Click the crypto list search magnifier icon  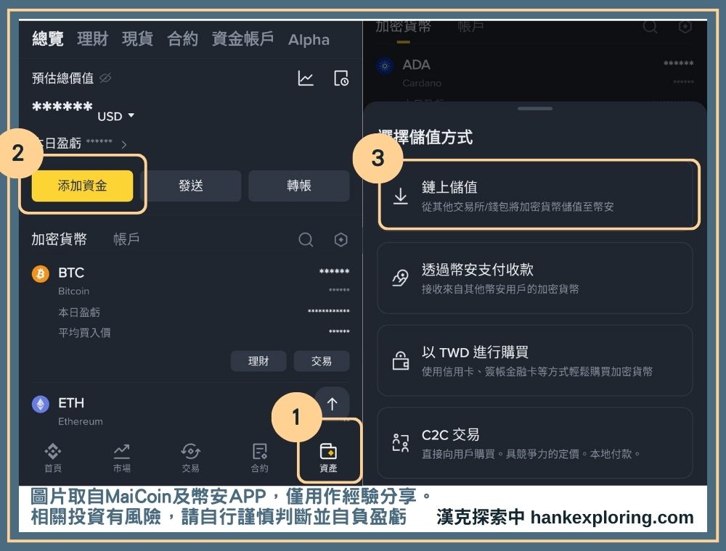306,239
